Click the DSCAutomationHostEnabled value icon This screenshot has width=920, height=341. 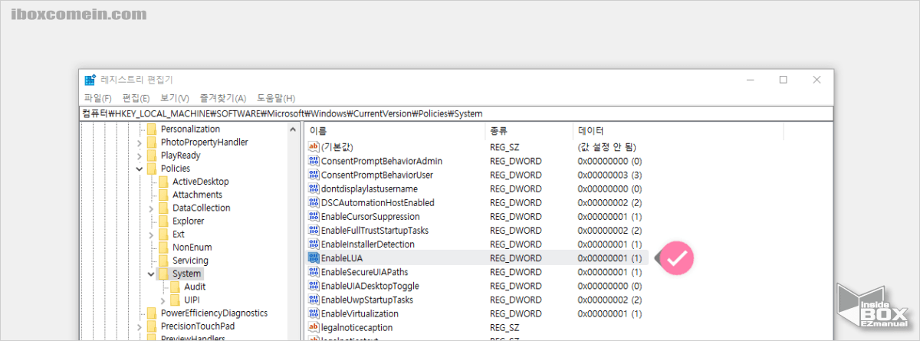point(313,203)
